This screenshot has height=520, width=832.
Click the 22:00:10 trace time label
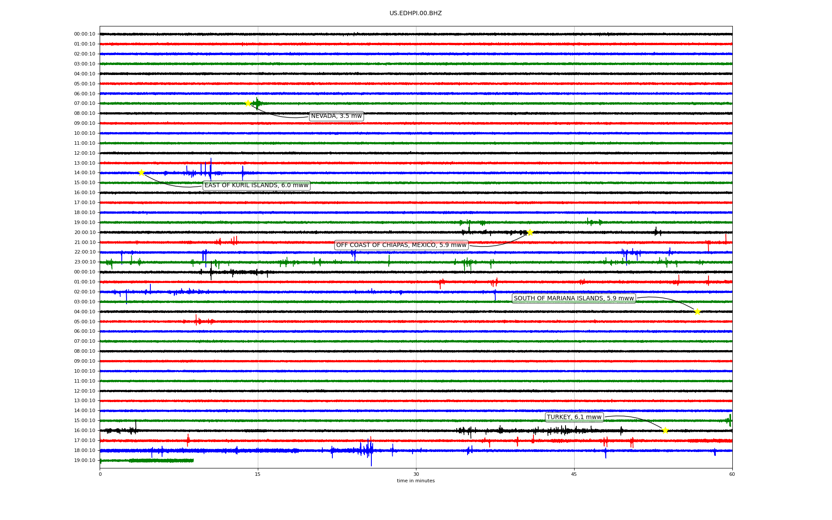[x=84, y=252]
